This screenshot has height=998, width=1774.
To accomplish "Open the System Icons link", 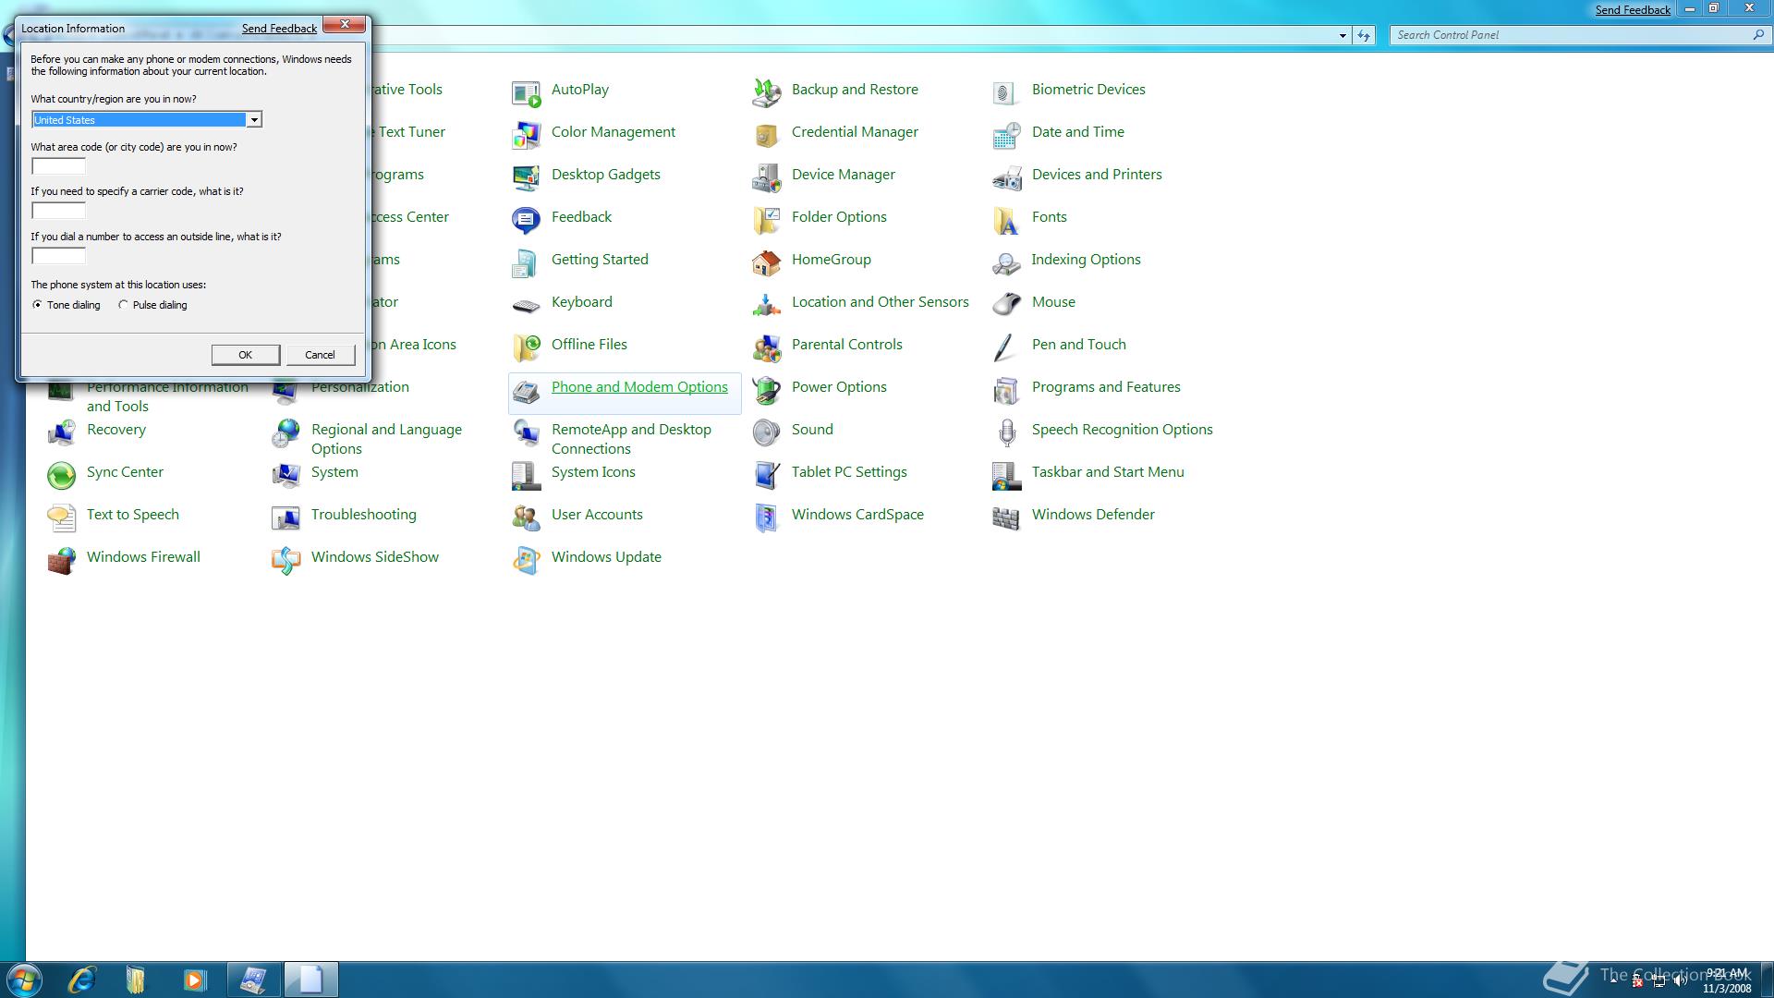I will (593, 472).
